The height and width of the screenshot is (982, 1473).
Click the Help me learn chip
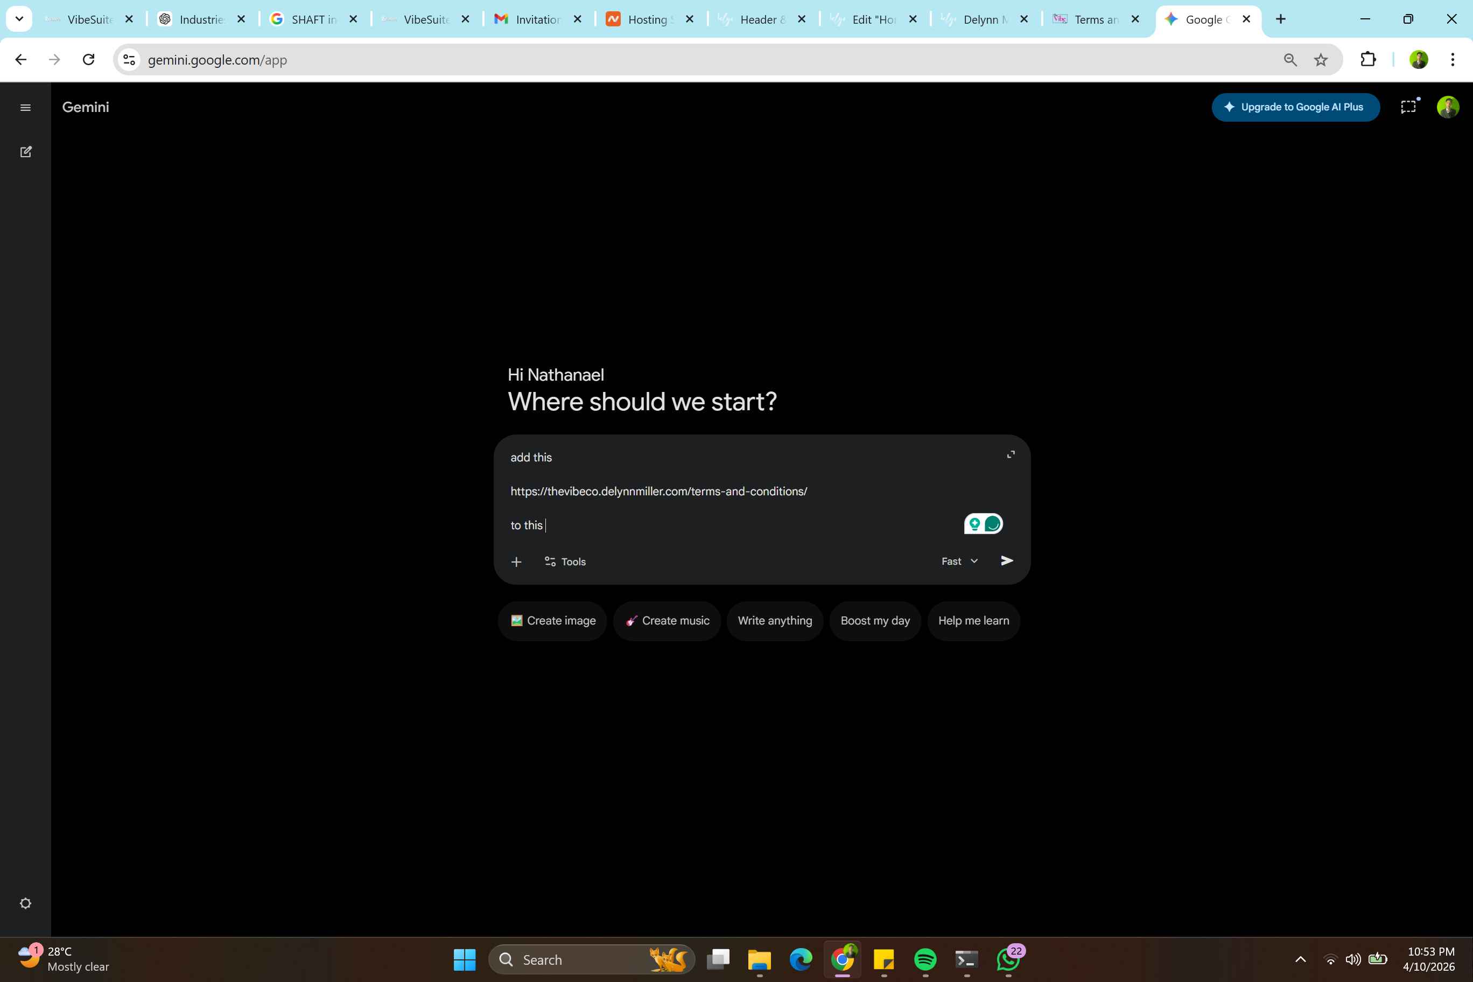point(973,621)
